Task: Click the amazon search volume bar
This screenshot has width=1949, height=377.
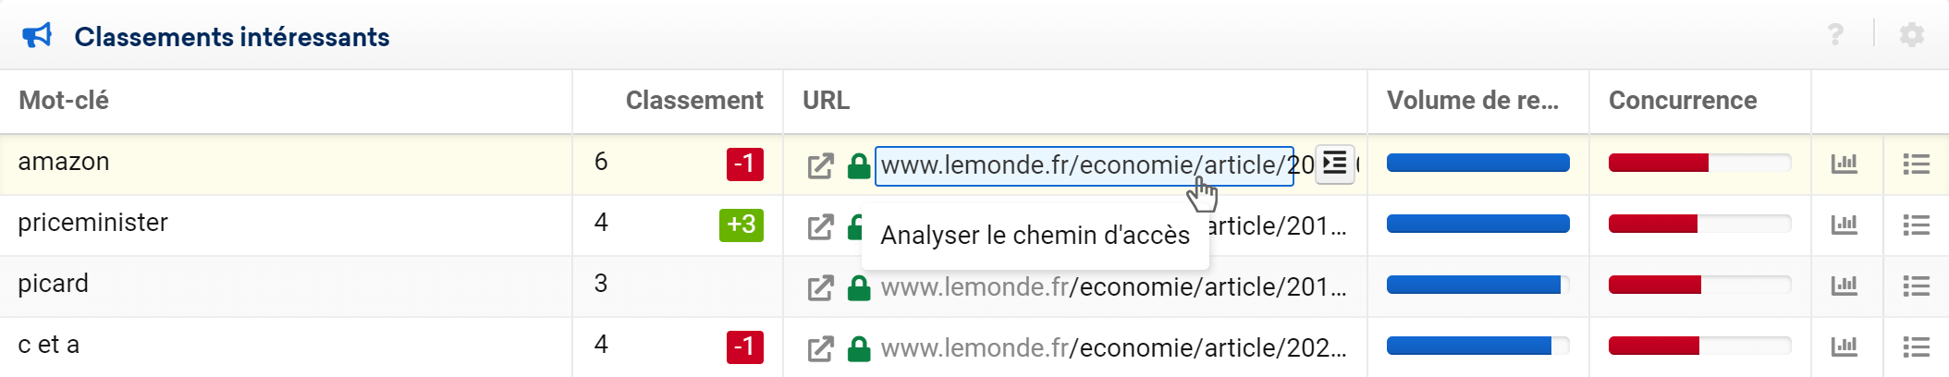Action: [1477, 164]
